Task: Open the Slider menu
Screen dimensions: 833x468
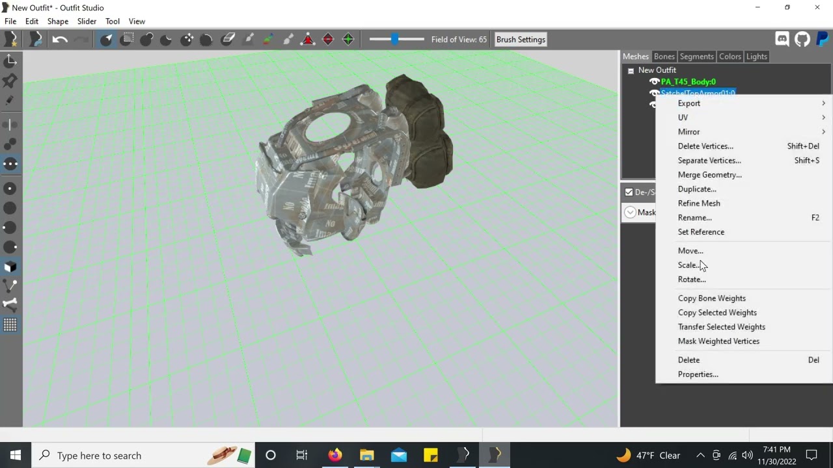Action: 87,21
